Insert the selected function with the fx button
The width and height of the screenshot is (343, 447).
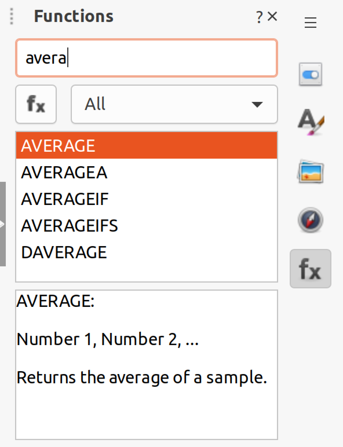(36, 104)
